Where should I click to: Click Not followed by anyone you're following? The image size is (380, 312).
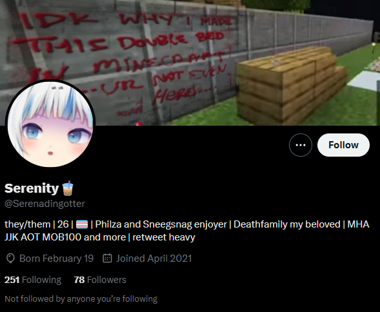click(81, 299)
